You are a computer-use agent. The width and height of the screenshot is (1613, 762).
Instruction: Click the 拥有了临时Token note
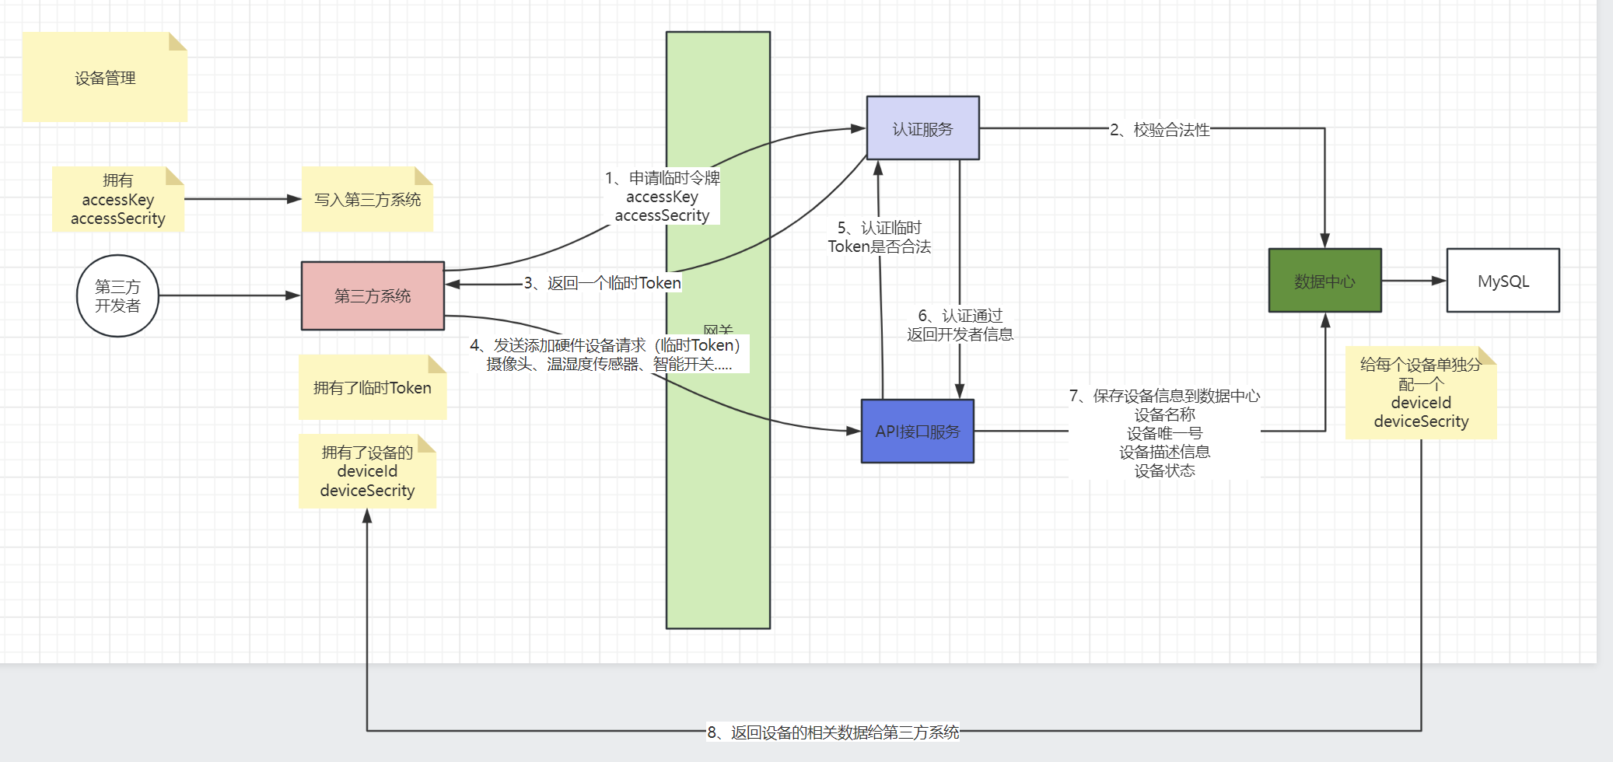click(x=373, y=387)
